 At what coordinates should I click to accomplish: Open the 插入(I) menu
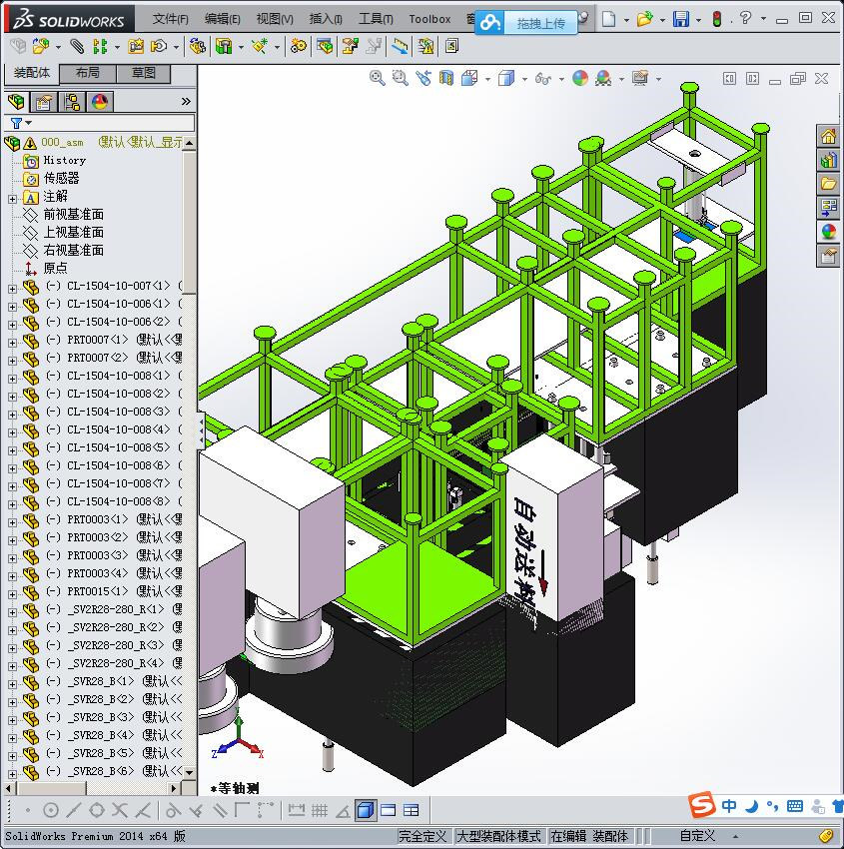325,19
